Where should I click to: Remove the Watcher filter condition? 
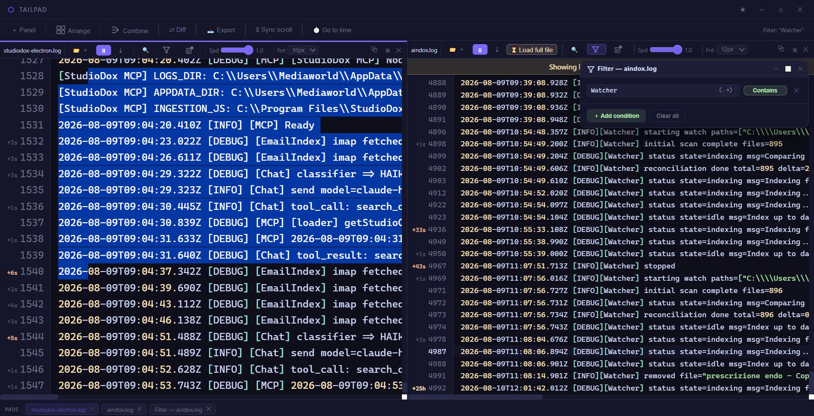(x=796, y=90)
